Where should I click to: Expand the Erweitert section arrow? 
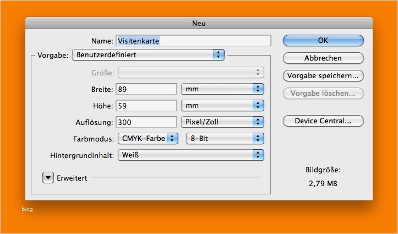[x=48, y=178]
